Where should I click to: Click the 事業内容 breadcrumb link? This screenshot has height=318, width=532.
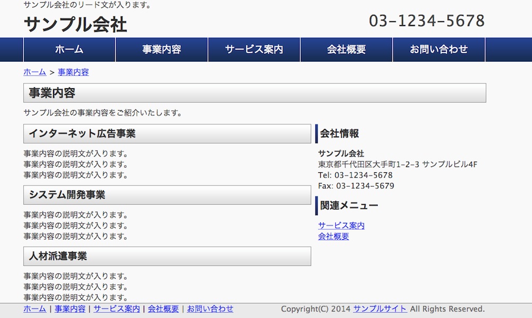click(73, 72)
